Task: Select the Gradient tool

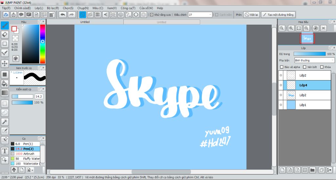Action: coord(5,93)
